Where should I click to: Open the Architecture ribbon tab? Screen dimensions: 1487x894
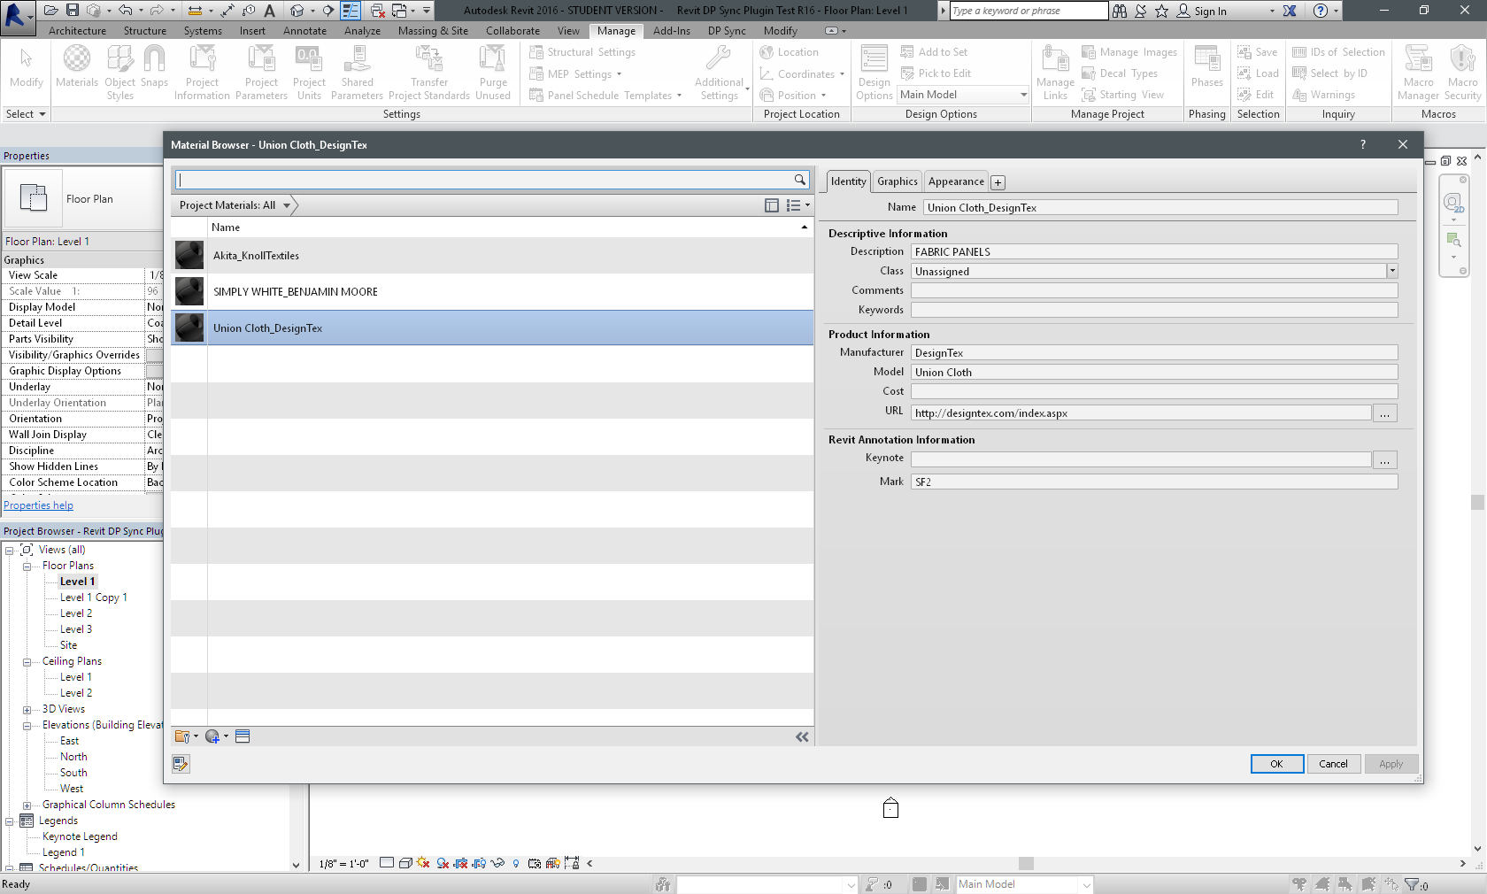(77, 30)
